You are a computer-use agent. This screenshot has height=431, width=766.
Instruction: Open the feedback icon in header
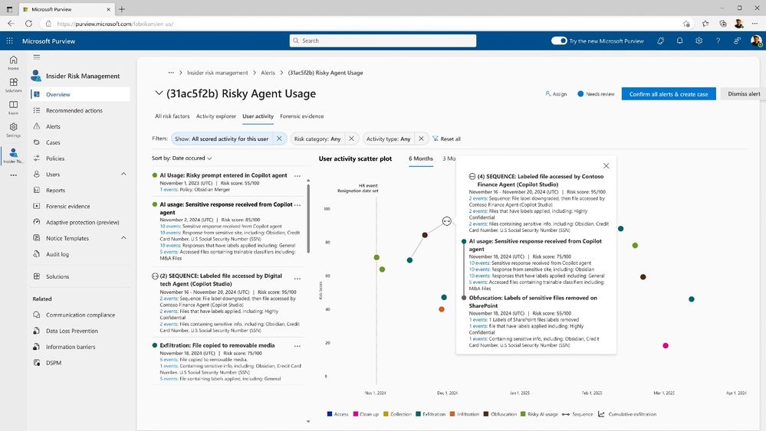[x=737, y=41]
